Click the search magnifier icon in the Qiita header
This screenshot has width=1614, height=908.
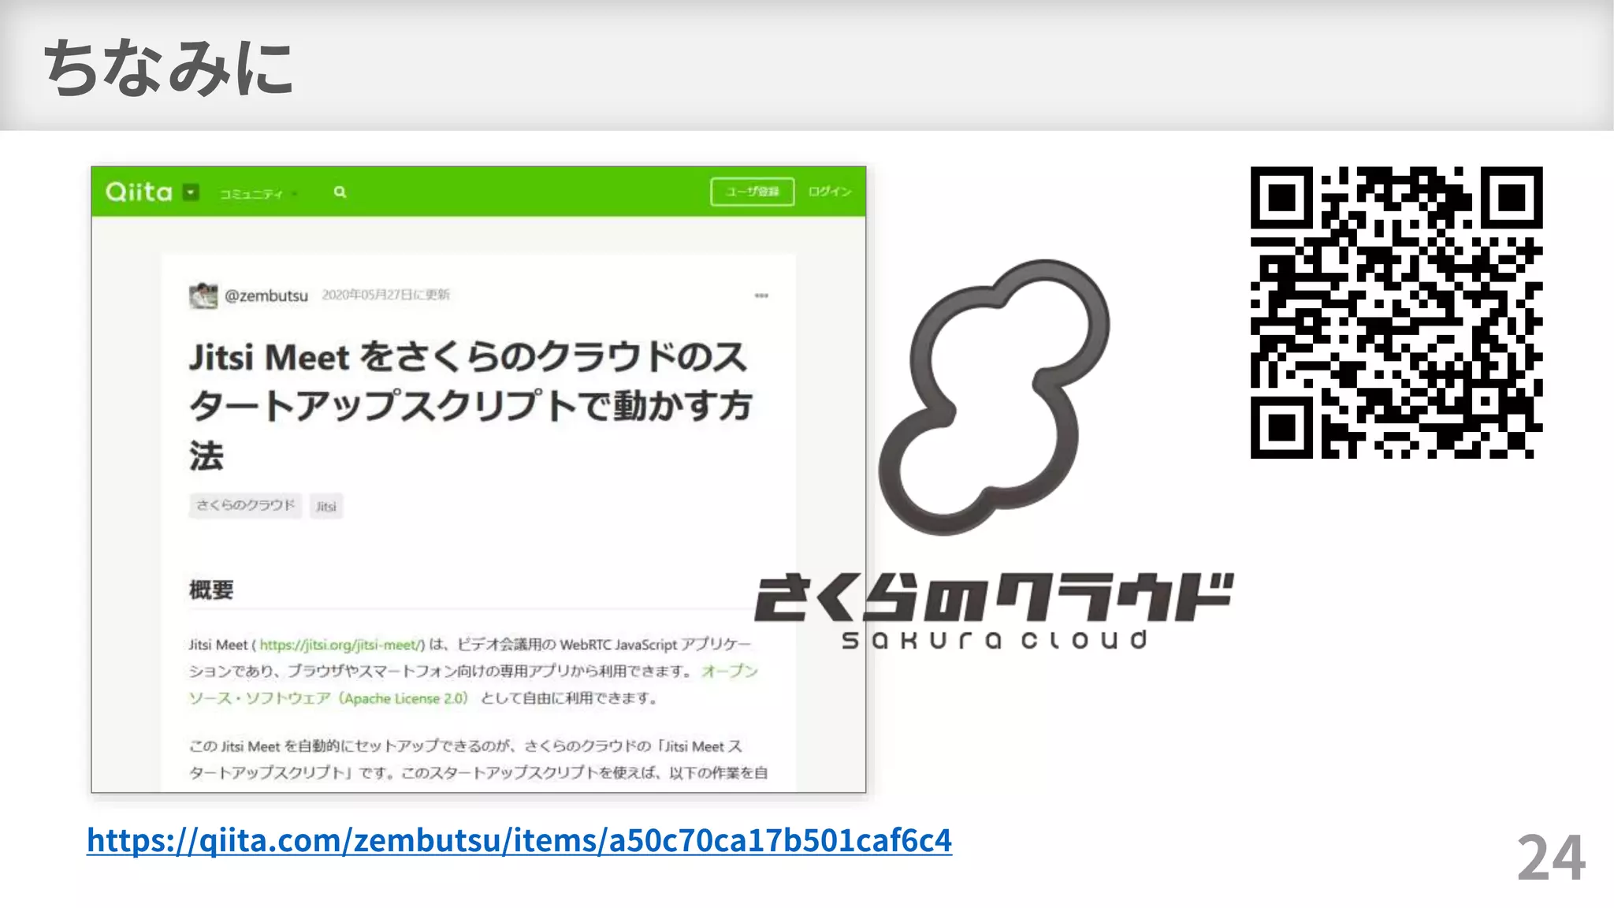(340, 192)
